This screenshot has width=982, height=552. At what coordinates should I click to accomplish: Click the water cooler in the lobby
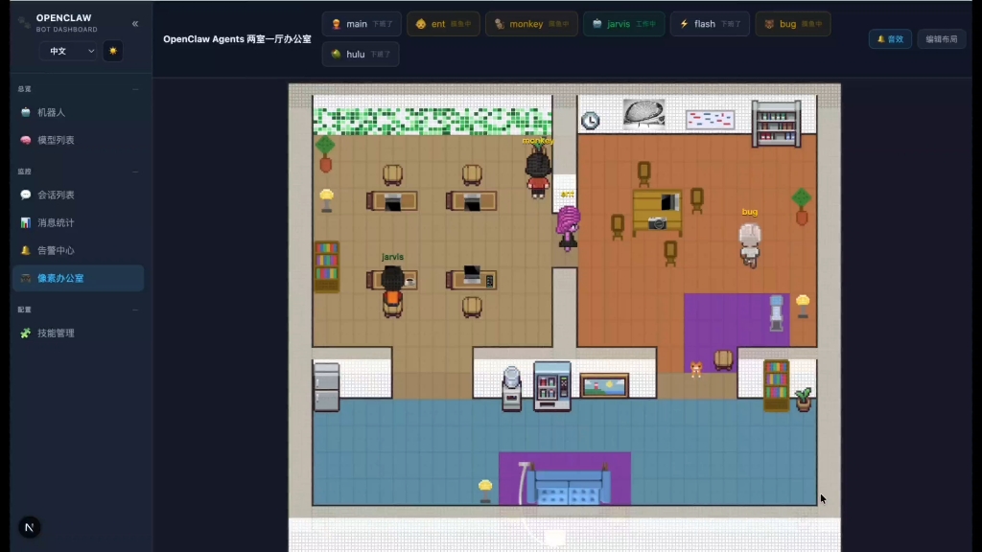pos(512,389)
